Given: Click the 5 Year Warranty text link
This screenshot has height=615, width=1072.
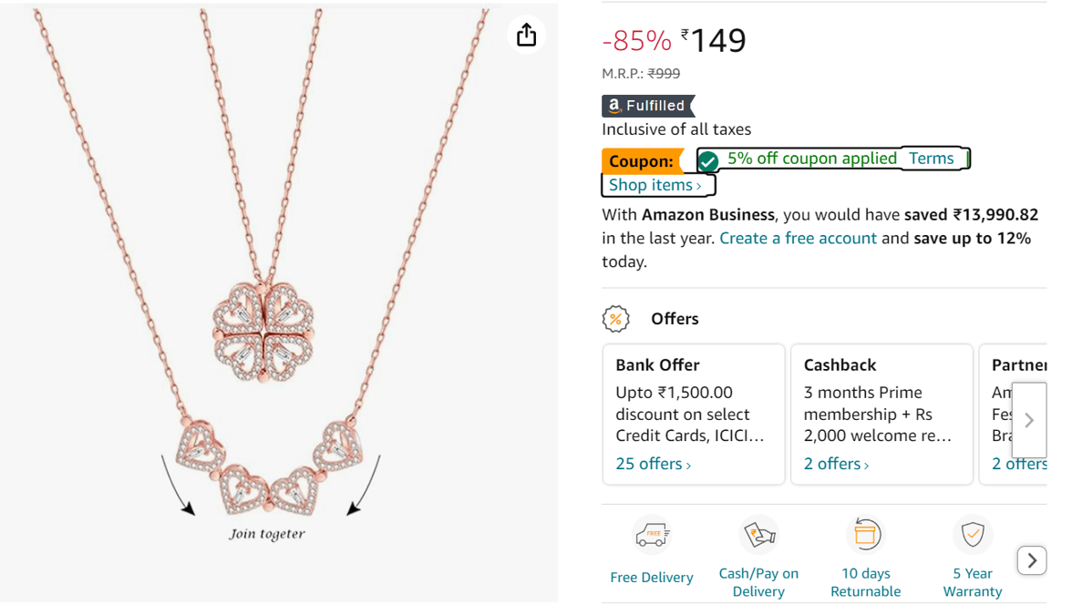Looking at the screenshot, I should [973, 582].
